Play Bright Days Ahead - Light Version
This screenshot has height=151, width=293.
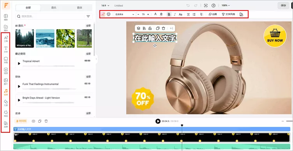(19, 100)
